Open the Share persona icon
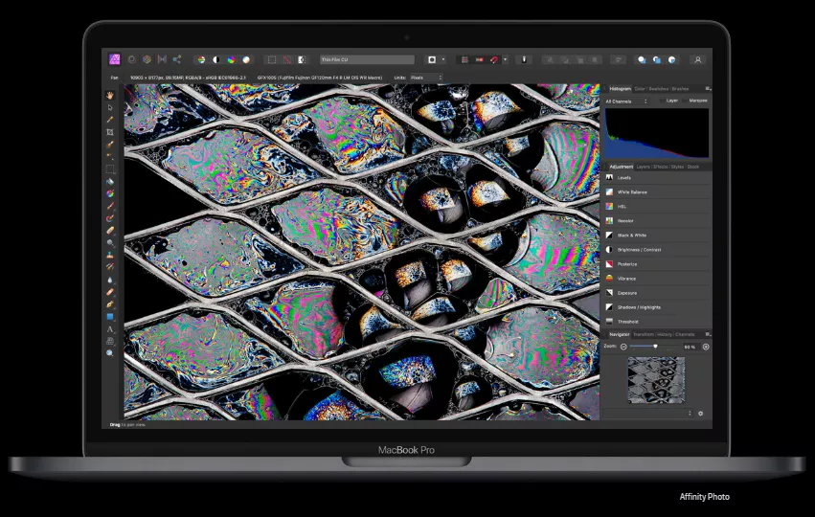The width and height of the screenshot is (815, 517). [177, 59]
